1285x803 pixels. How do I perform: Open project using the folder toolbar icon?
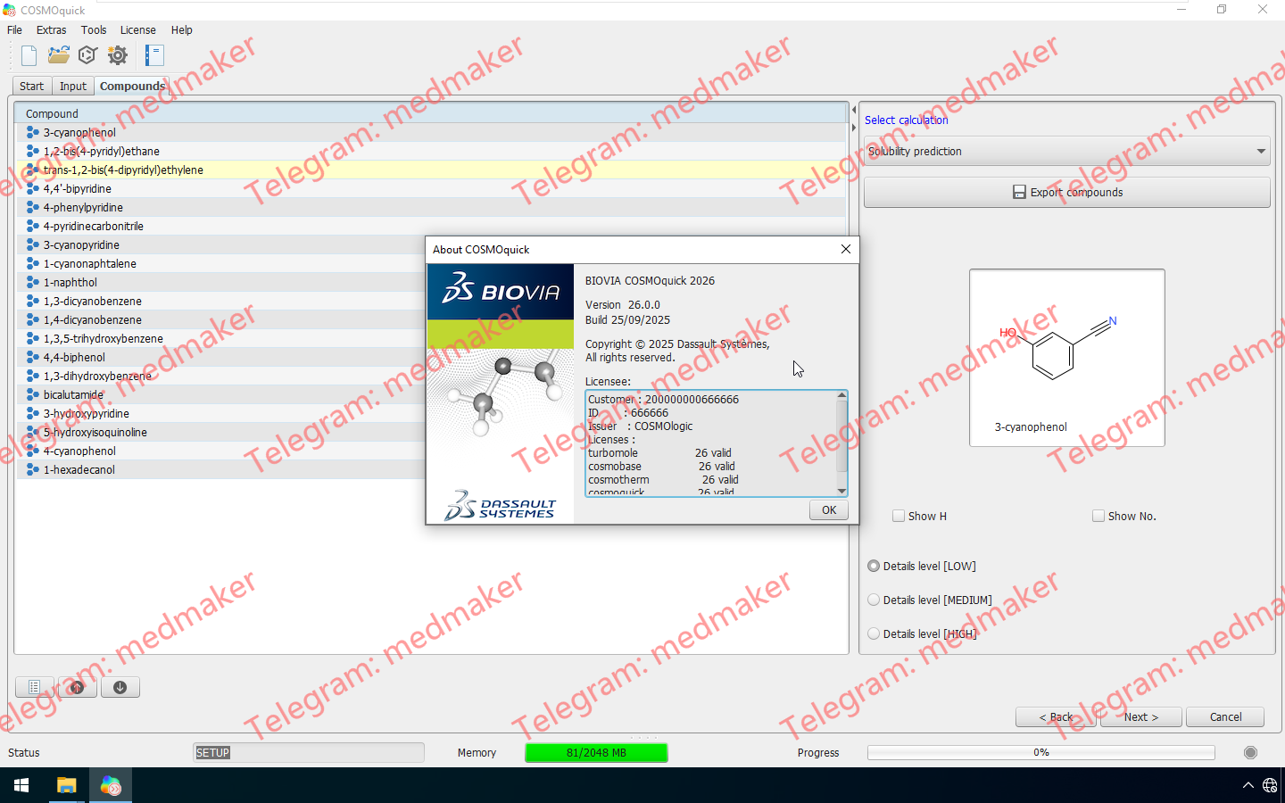point(59,55)
